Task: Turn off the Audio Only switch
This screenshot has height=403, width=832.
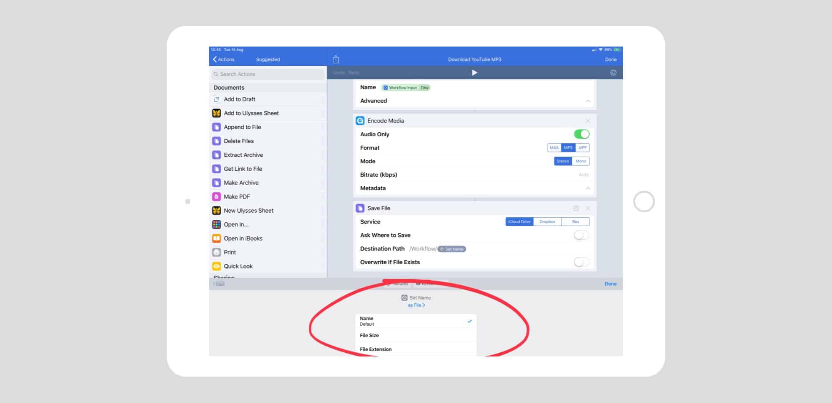Action: [582, 134]
